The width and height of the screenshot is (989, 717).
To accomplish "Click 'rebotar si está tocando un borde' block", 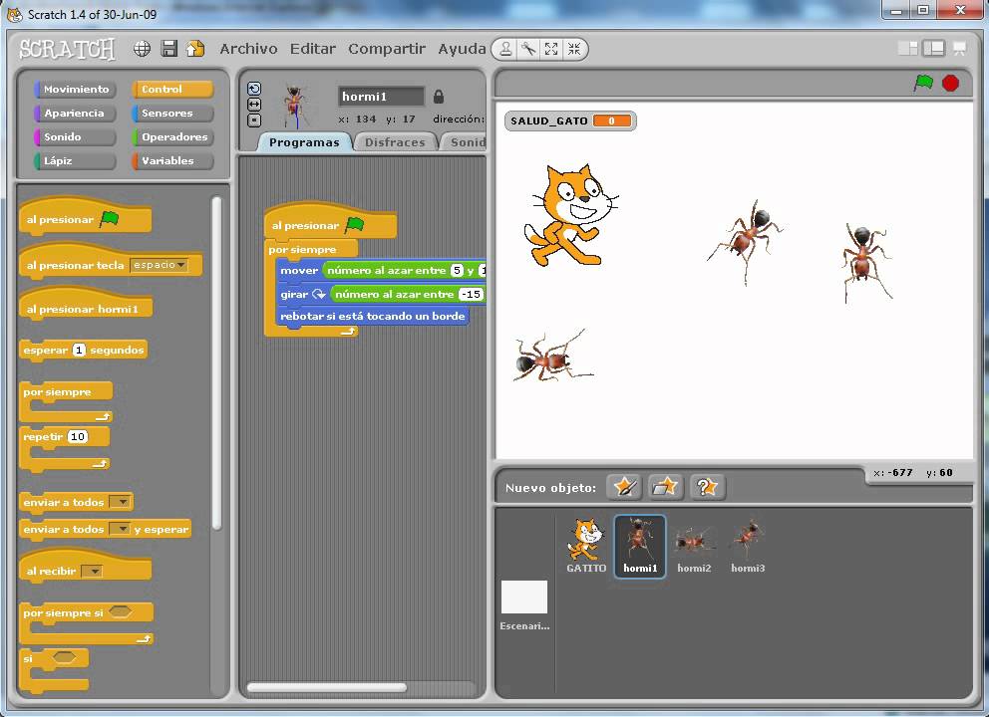I will (372, 316).
